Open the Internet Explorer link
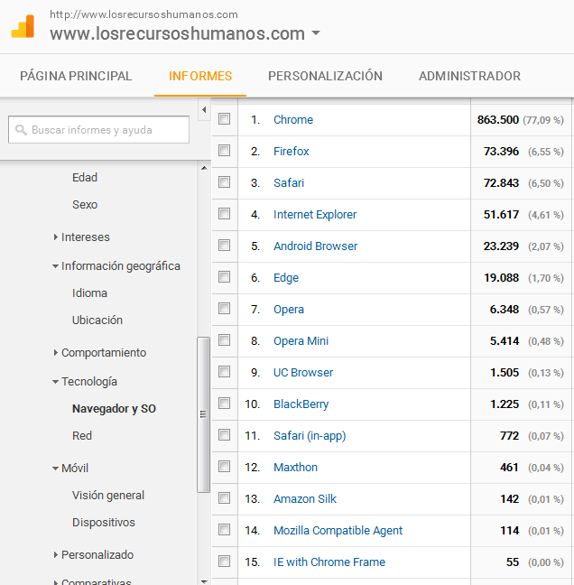Image resolution: width=574 pixels, height=585 pixels. [x=315, y=215]
